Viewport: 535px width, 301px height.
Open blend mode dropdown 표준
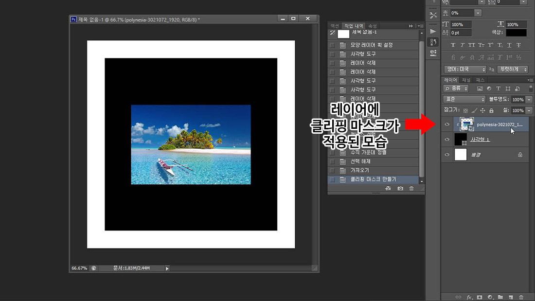click(464, 99)
